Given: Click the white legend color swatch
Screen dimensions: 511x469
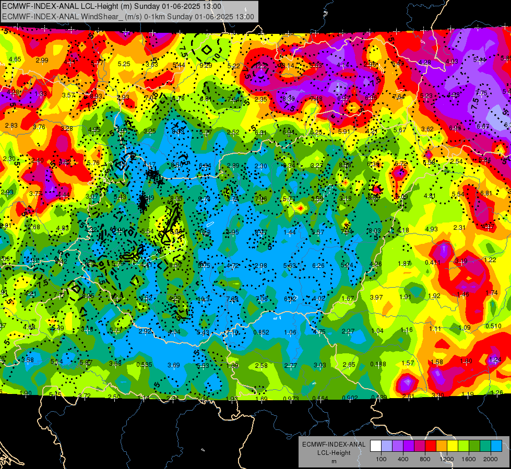Looking at the screenshot, I should point(376,446).
